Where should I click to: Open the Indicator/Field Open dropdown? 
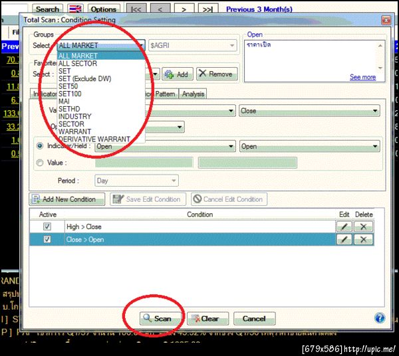(x=165, y=146)
